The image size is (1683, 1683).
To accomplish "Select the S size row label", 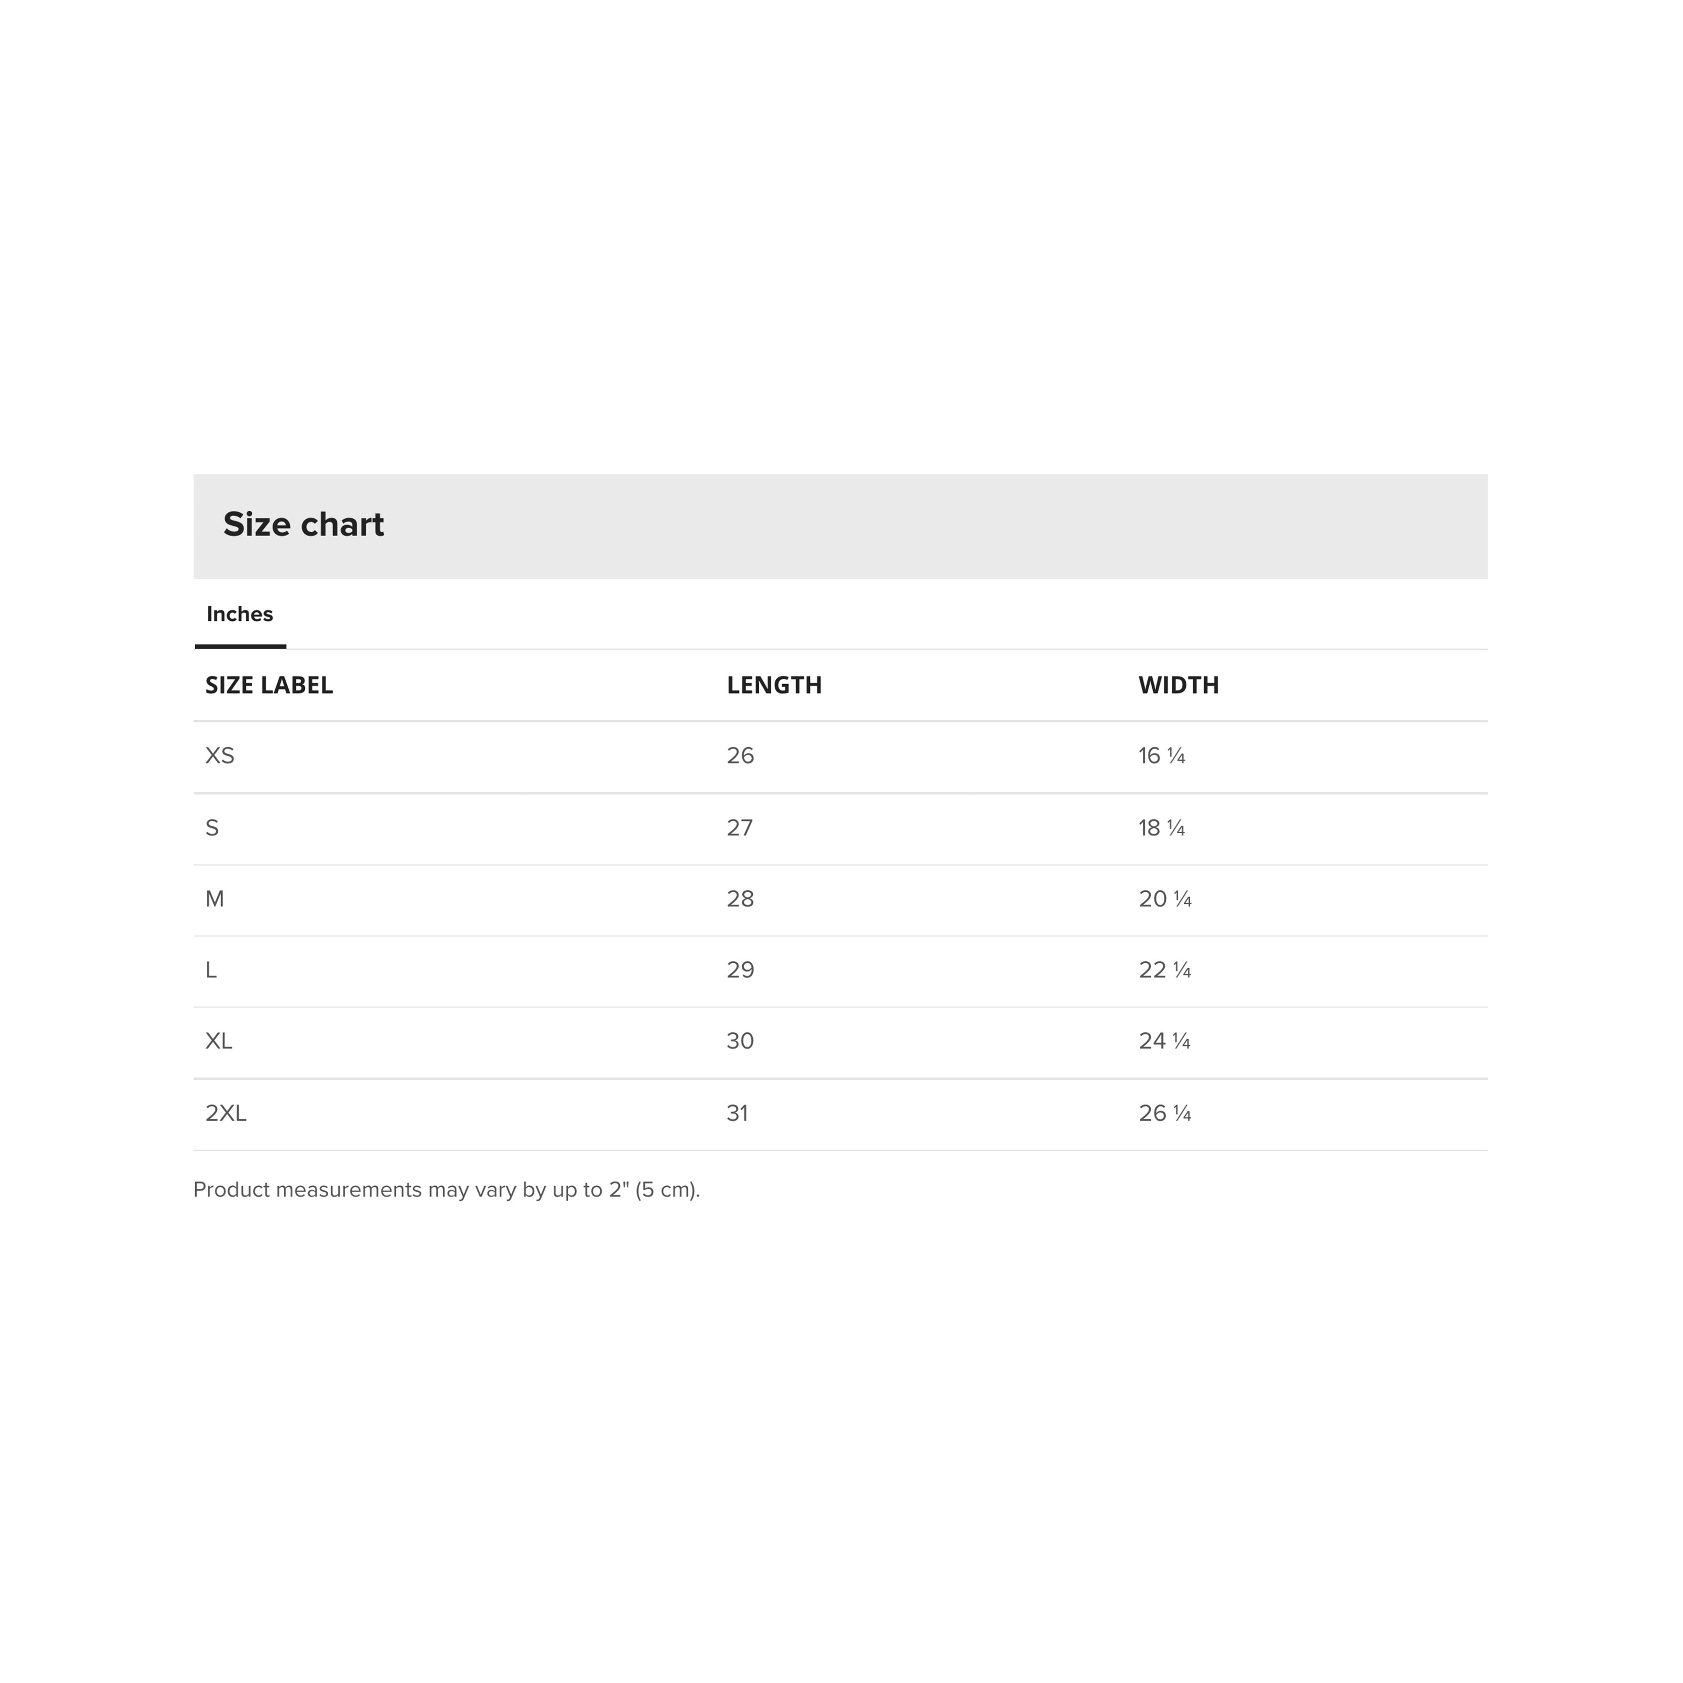I will tap(212, 827).
